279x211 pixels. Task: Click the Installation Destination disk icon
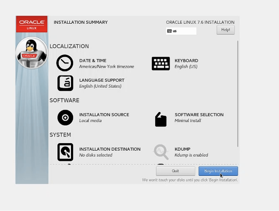(x=65, y=152)
